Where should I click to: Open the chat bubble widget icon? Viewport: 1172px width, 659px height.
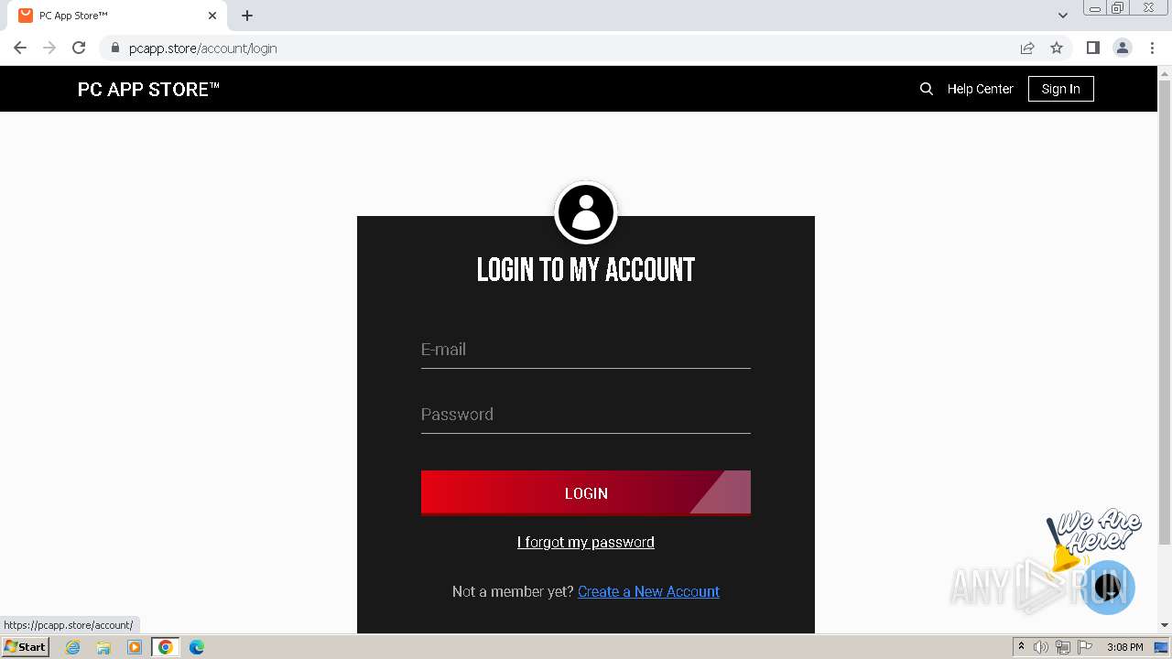coord(1108,587)
